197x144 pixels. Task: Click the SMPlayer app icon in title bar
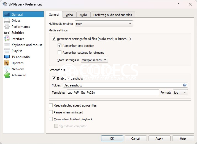(x=5, y=4)
